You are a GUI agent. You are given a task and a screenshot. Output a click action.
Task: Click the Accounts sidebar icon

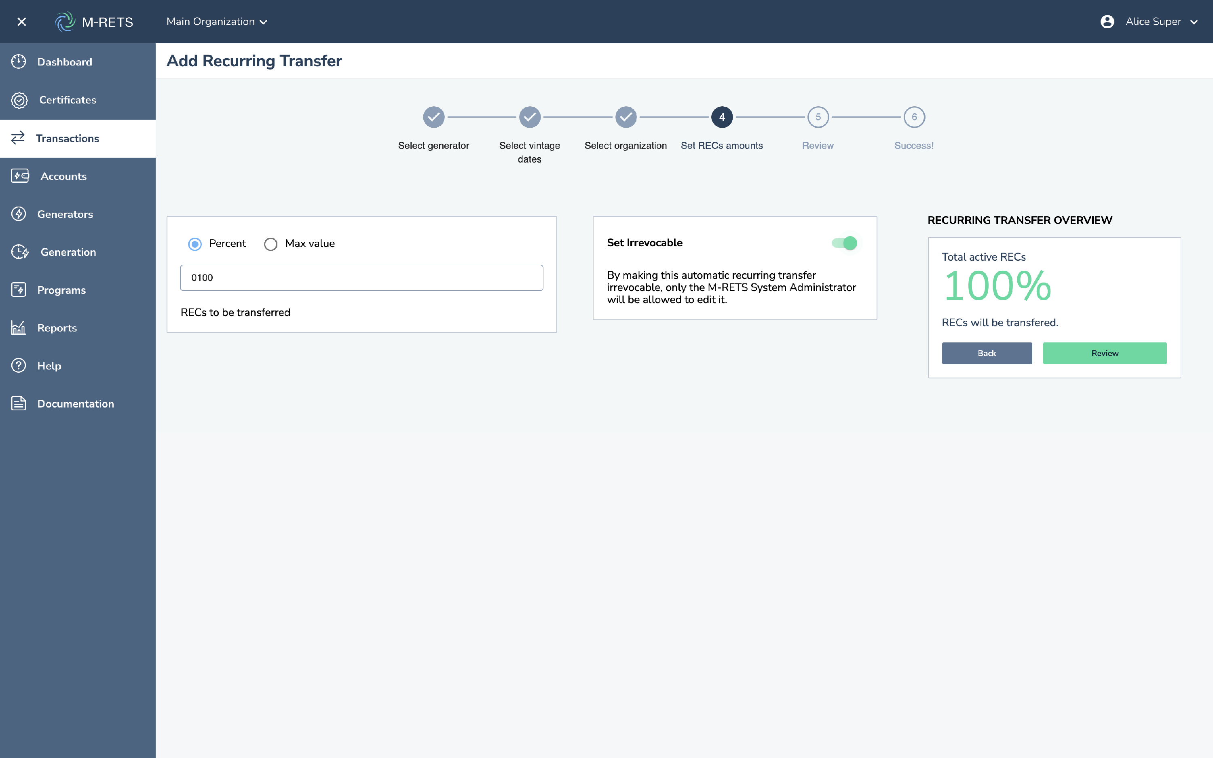(19, 176)
